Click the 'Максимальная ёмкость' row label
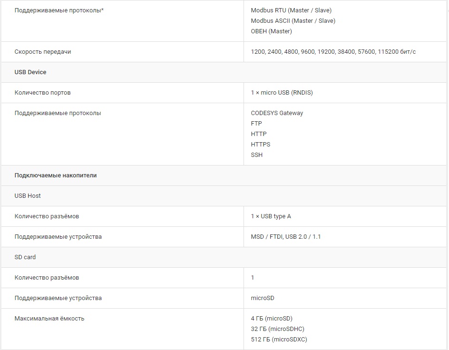The width and height of the screenshot is (449, 350). pos(49,318)
